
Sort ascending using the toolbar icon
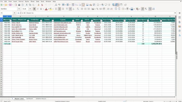pyautogui.click(x=76, y=5)
